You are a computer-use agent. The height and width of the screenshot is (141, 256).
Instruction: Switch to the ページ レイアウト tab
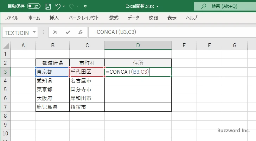(x=84, y=18)
